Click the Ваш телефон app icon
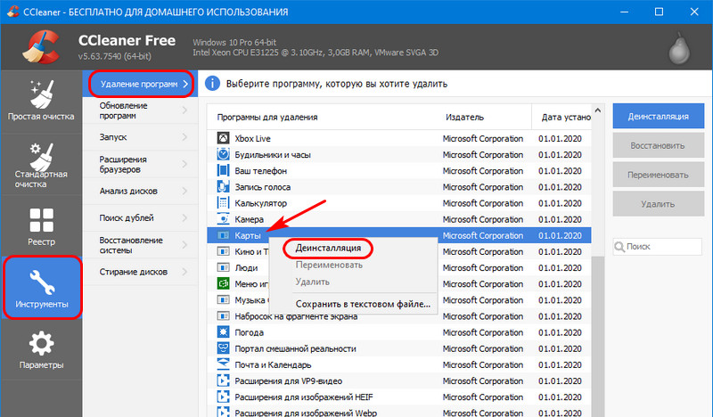 tap(223, 170)
